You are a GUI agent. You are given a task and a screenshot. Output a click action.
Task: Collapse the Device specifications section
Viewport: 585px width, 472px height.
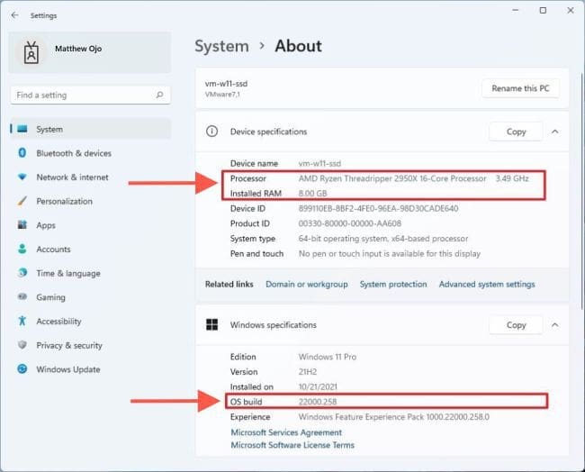click(x=555, y=132)
